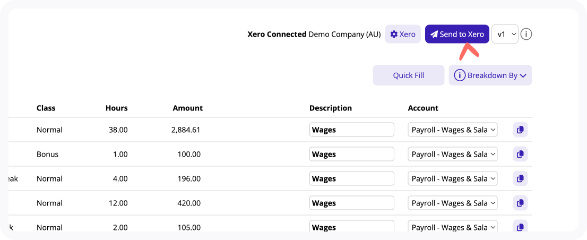Viewport: 587px width, 240px height.
Task: Click the Class column header
Action: [x=46, y=108]
